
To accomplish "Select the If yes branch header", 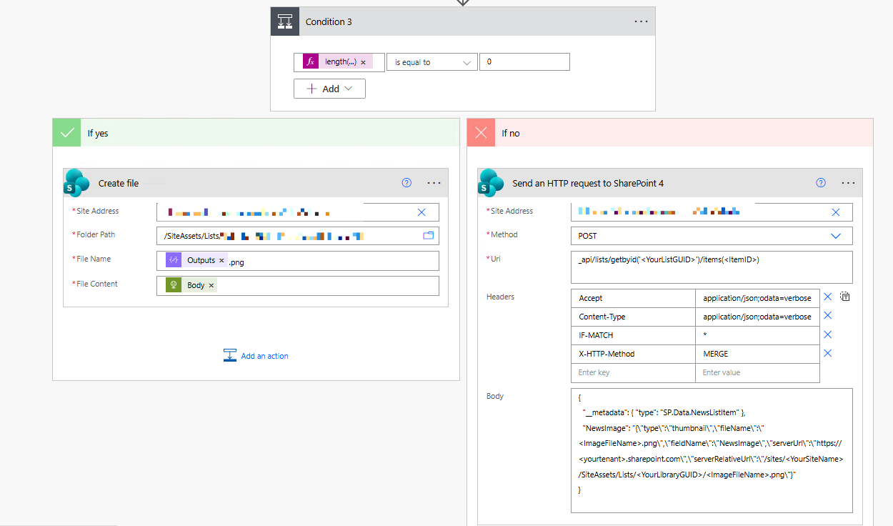I will click(256, 133).
